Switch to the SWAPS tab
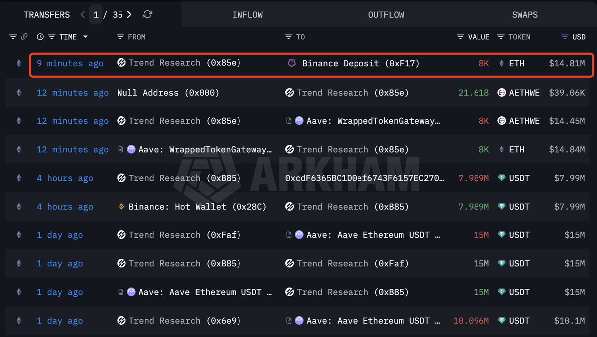 point(525,15)
